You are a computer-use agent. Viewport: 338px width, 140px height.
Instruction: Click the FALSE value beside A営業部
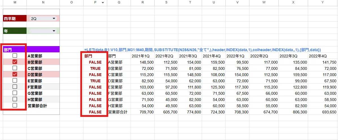pyautogui.click(x=95, y=62)
